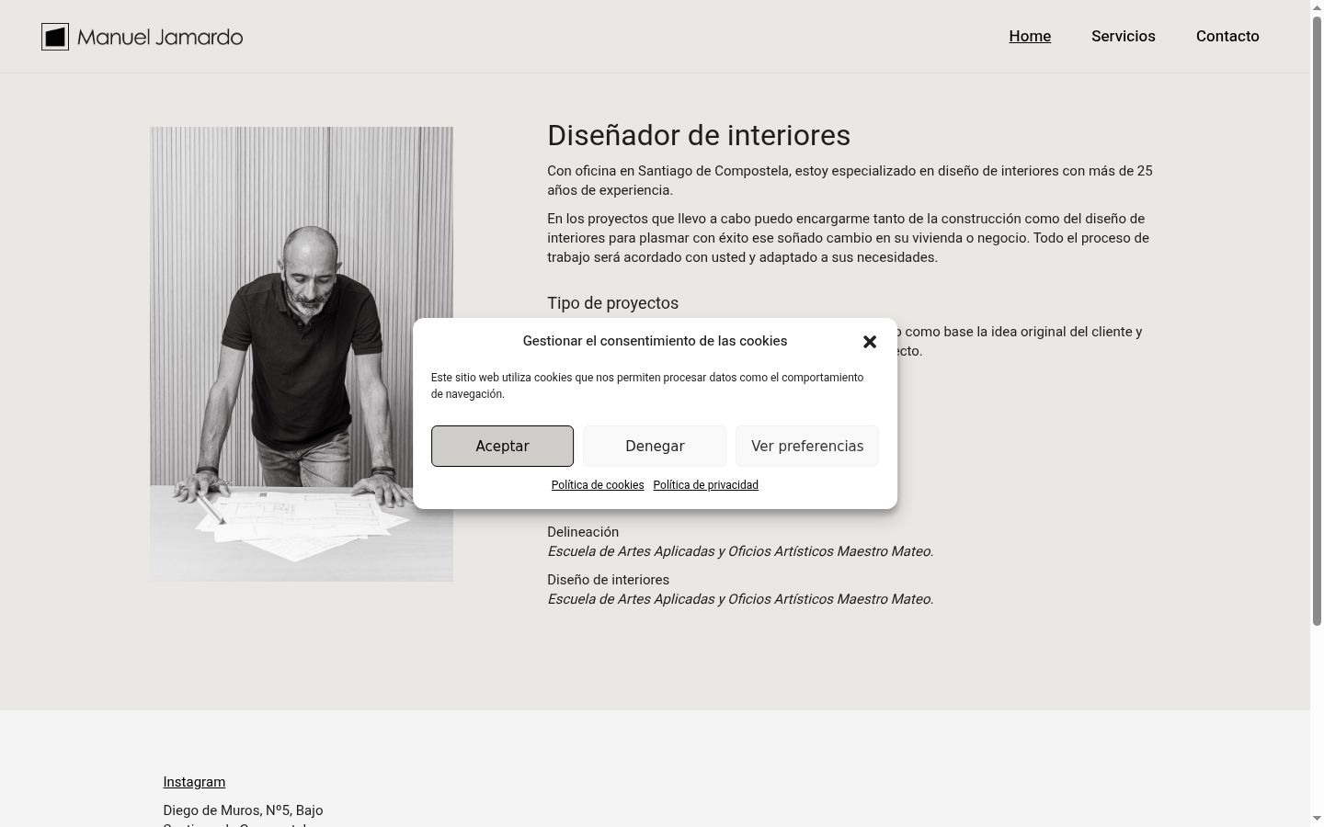Click the scrollbar down arrow
The width and height of the screenshot is (1324, 827).
coord(1317,819)
